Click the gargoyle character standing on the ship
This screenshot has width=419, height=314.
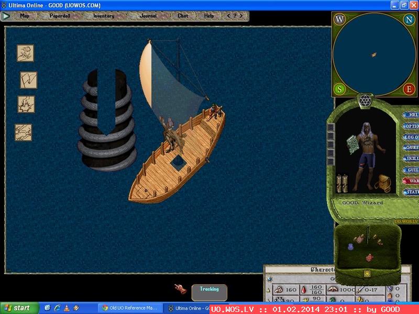click(x=171, y=135)
